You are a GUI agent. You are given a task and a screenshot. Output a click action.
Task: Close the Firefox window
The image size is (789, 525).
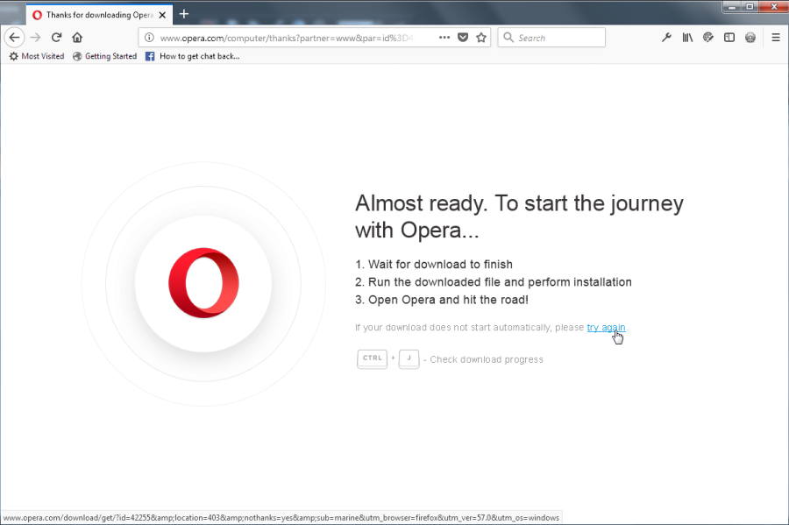(773, 6)
